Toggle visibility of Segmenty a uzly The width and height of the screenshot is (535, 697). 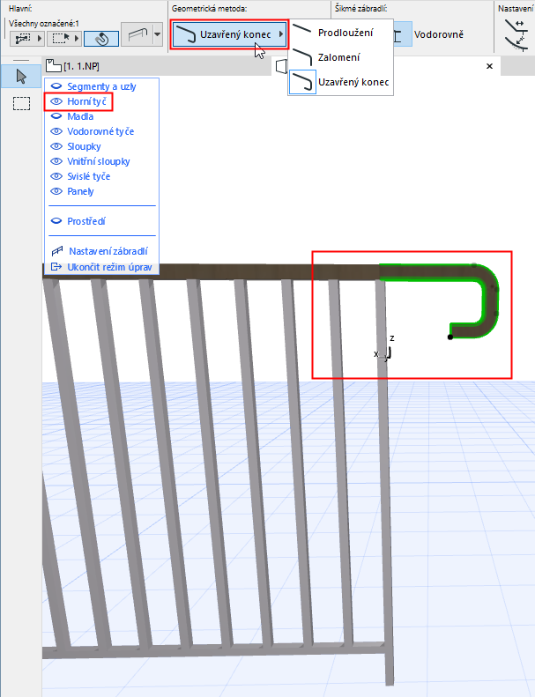pos(56,86)
